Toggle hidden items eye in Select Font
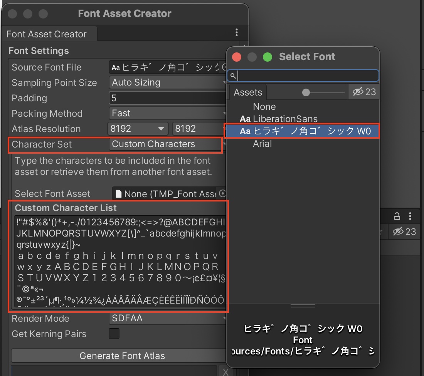 pos(358,92)
